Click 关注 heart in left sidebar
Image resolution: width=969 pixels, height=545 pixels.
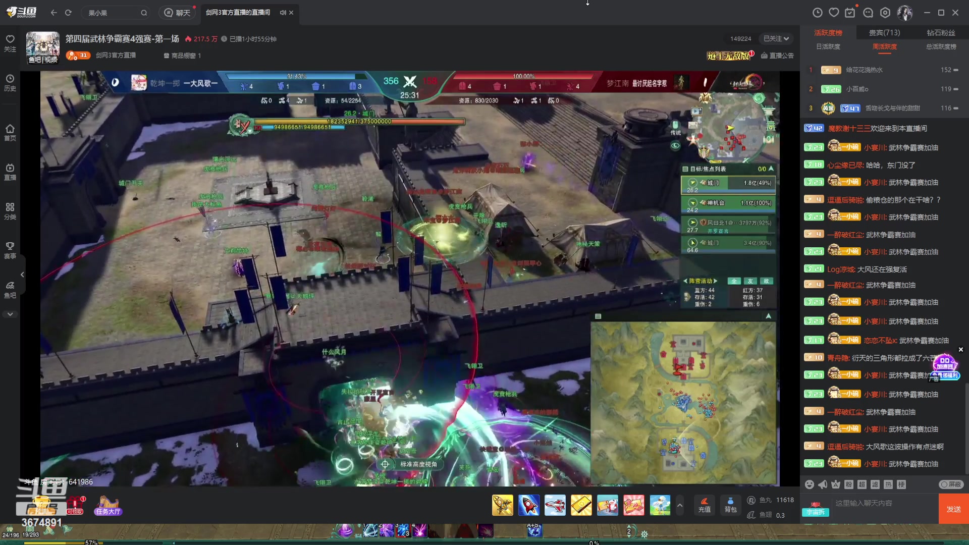[x=10, y=43]
